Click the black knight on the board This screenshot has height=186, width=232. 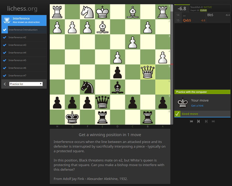coord(87,87)
